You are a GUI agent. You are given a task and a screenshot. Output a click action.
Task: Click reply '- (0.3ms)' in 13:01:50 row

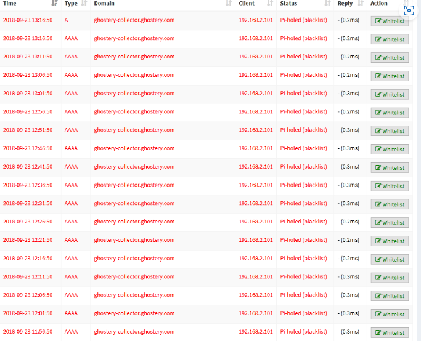[x=348, y=94]
